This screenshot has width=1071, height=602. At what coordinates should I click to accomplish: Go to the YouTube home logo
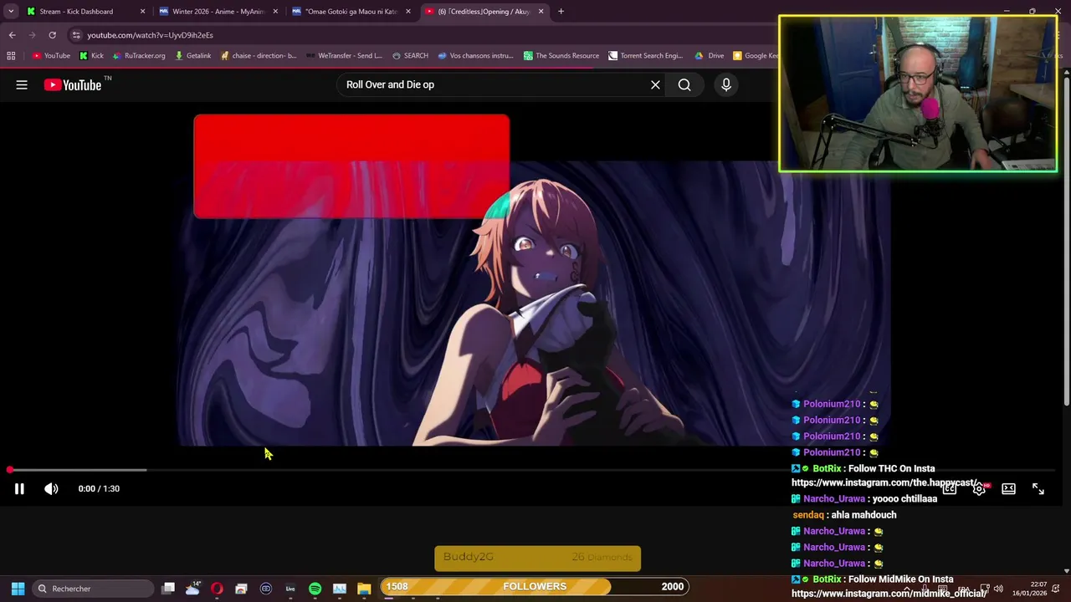coord(73,84)
